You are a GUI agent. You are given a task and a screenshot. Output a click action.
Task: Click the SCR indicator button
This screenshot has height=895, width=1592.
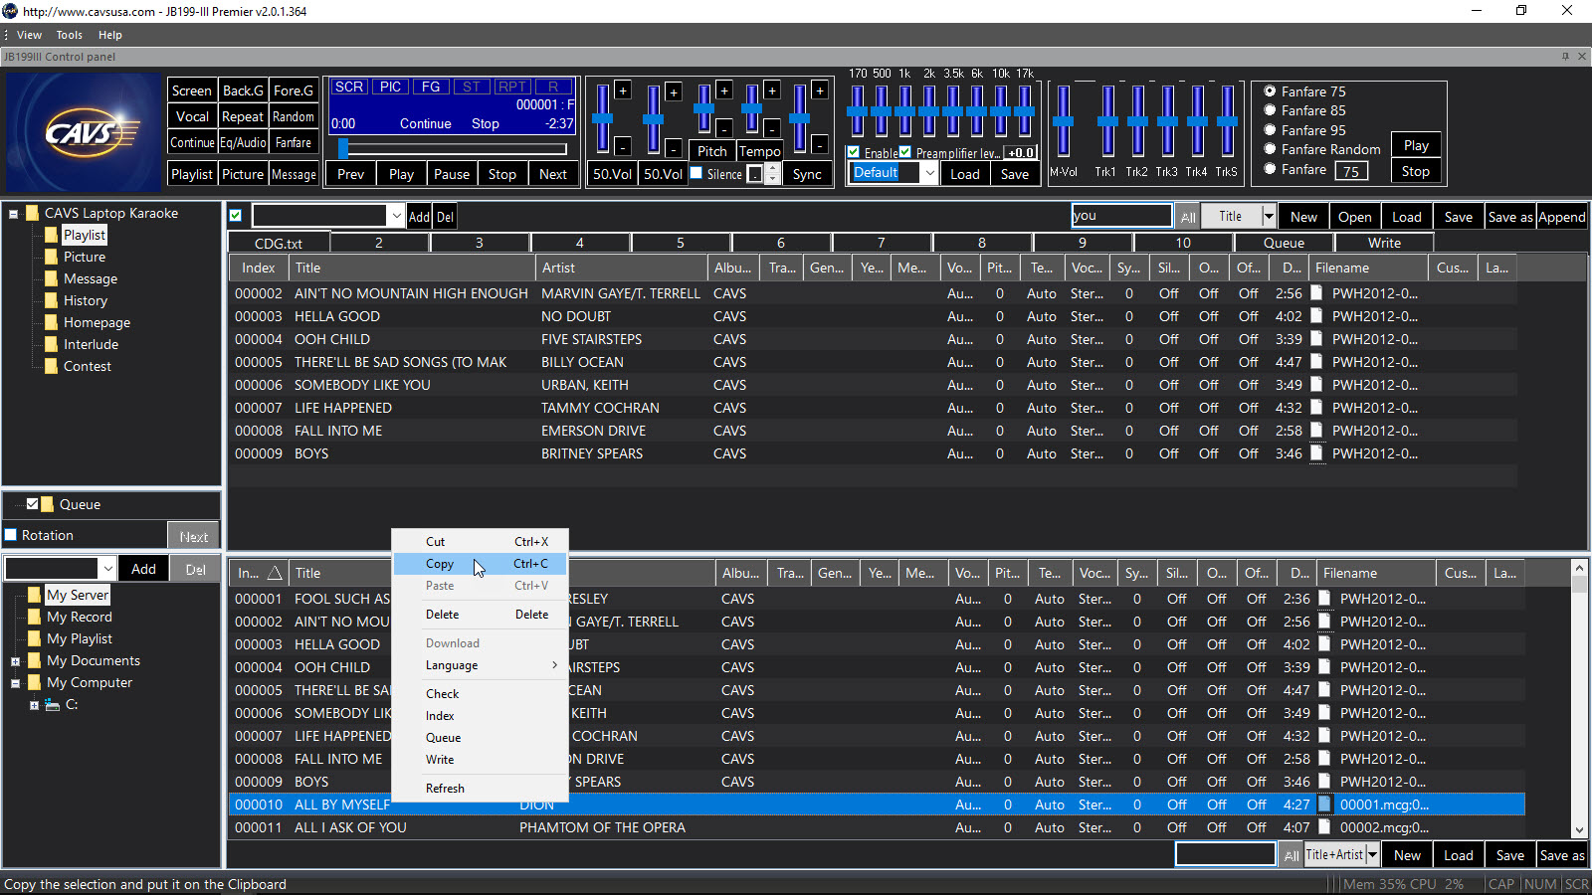(x=349, y=88)
